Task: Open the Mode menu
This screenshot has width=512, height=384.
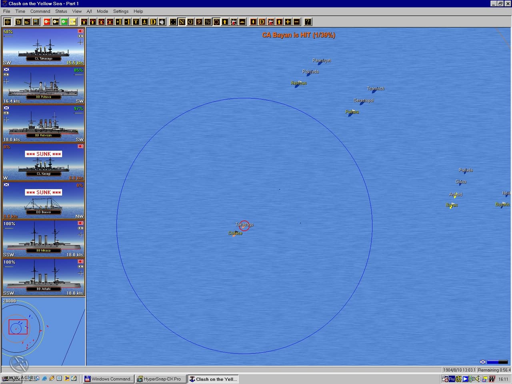Action: [x=102, y=11]
